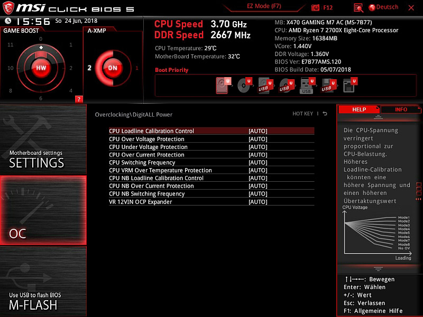423x317 pixels.
Task: Click the Overclocking\DigitALL Power breadcrumb
Action: [134, 115]
